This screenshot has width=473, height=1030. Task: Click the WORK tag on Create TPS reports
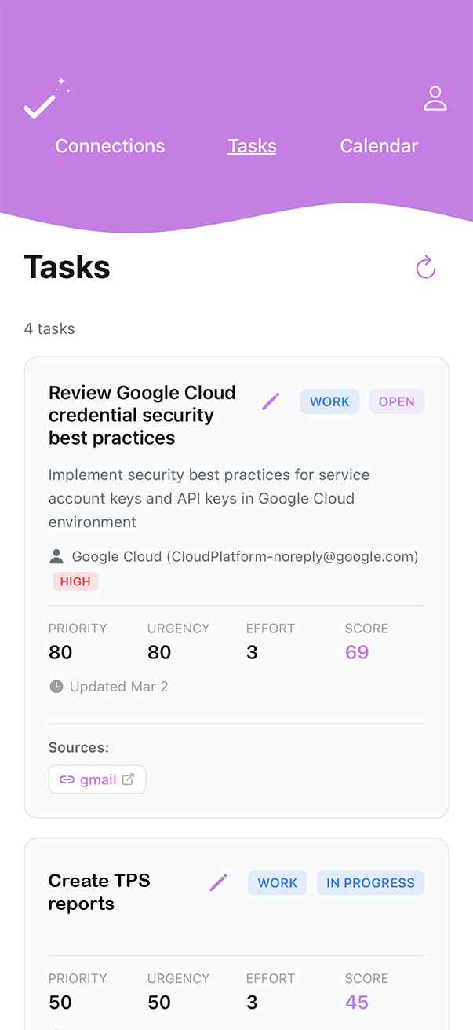click(x=277, y=882)
